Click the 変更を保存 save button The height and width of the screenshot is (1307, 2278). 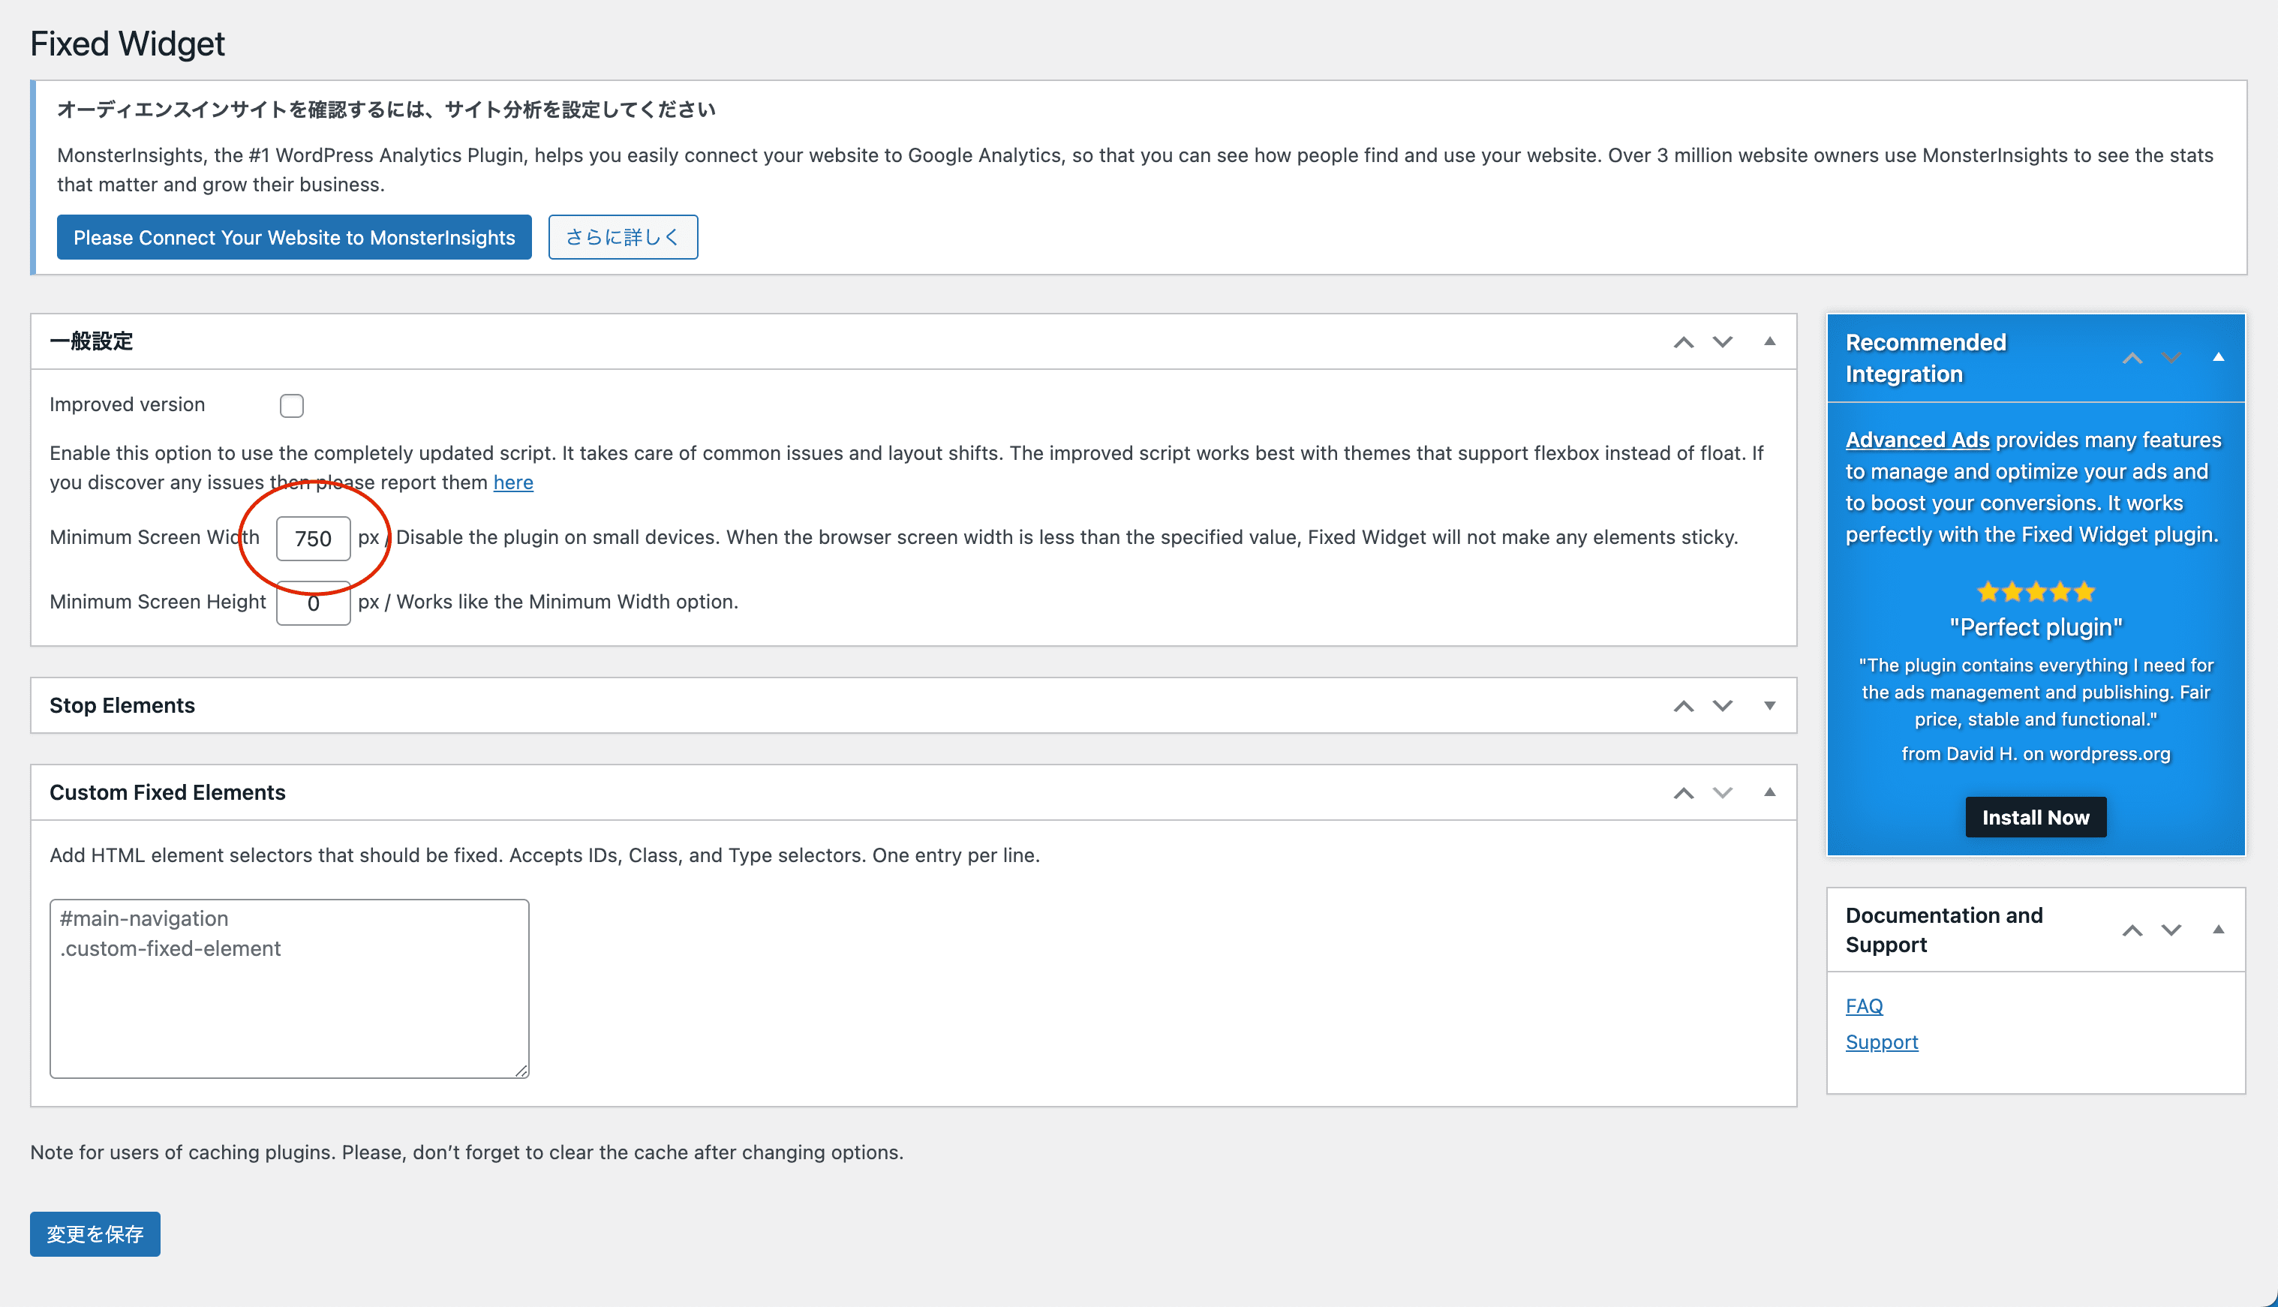pos(95,1234)
